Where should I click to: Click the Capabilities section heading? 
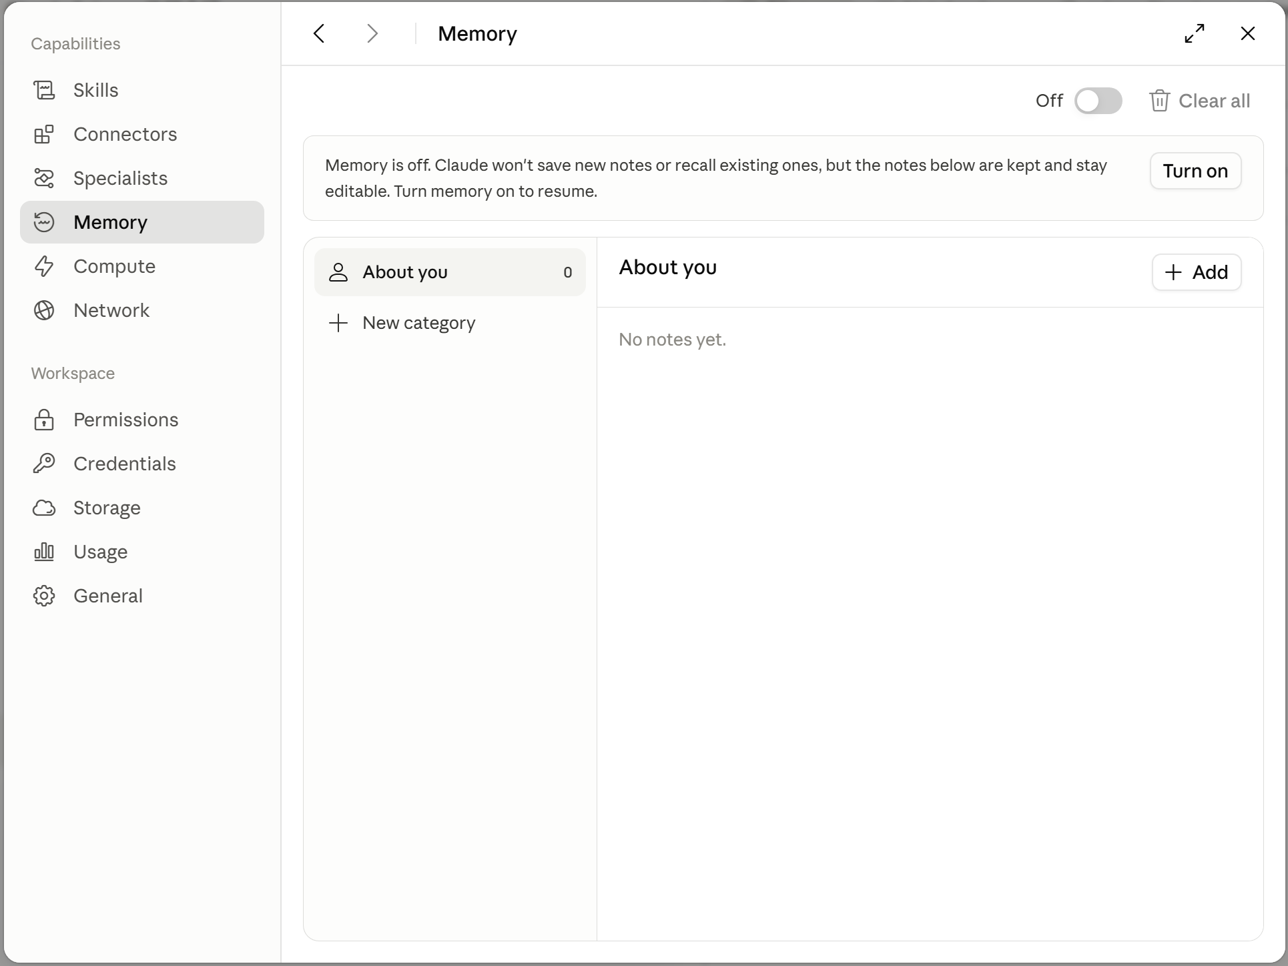(x=75, y=44)
